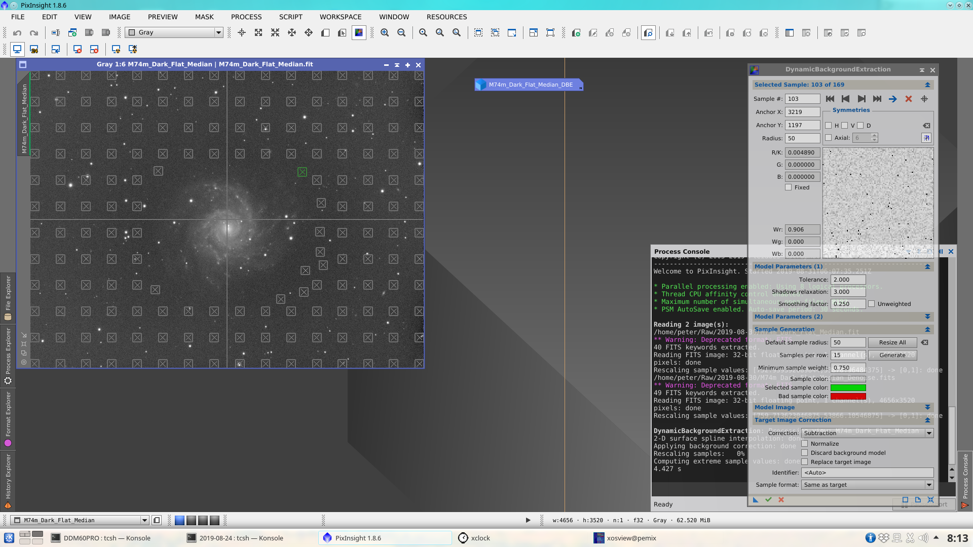Enable Normalize checkbox
Screen dimensions: 973x547
click(x=804, y=444)
